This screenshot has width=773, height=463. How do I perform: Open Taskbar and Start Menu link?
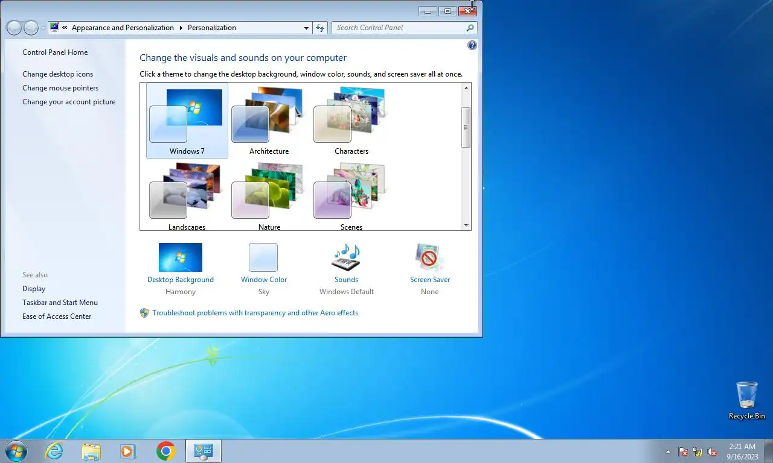60,303
